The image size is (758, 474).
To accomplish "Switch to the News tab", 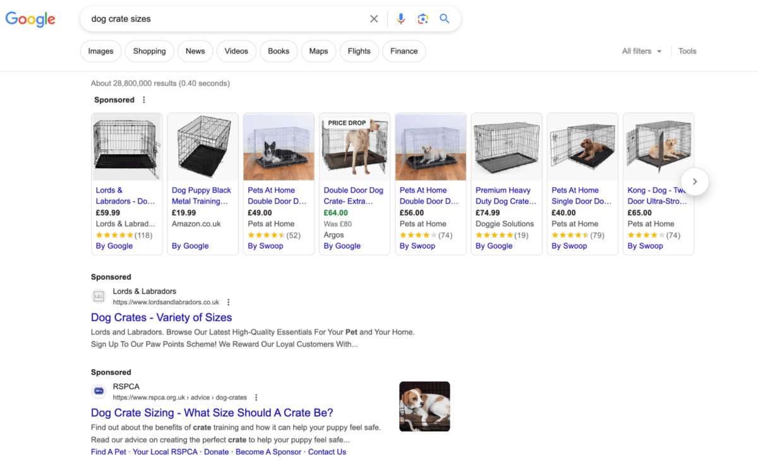I will 195,51.
